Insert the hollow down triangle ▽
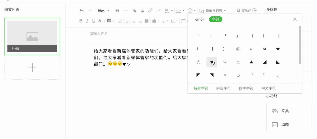Screen dimensions: 317x139 click(x=225, y=62)
